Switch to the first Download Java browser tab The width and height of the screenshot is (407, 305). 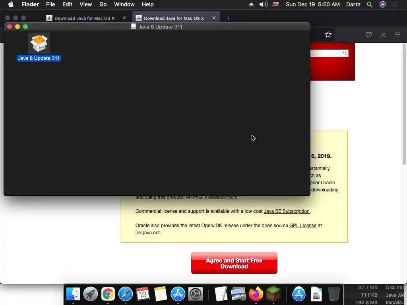click(84, 18)
